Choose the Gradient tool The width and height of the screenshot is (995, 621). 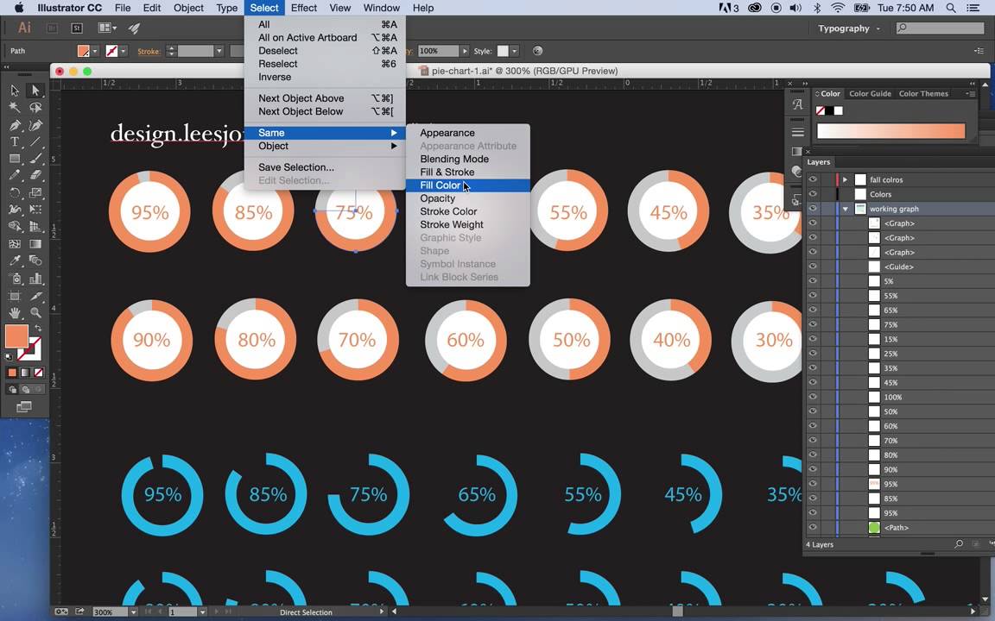(35, 244)
